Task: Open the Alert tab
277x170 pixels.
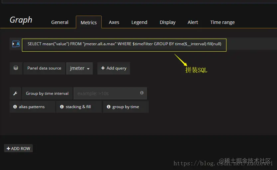Action: (x=193, y=22)
